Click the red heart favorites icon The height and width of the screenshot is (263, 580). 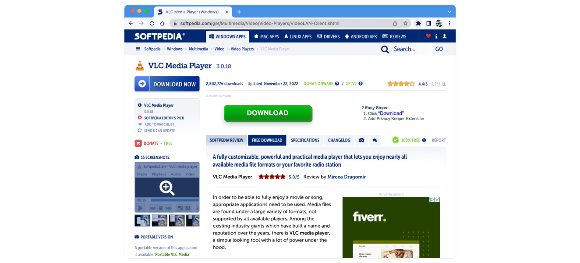point(428,36)
